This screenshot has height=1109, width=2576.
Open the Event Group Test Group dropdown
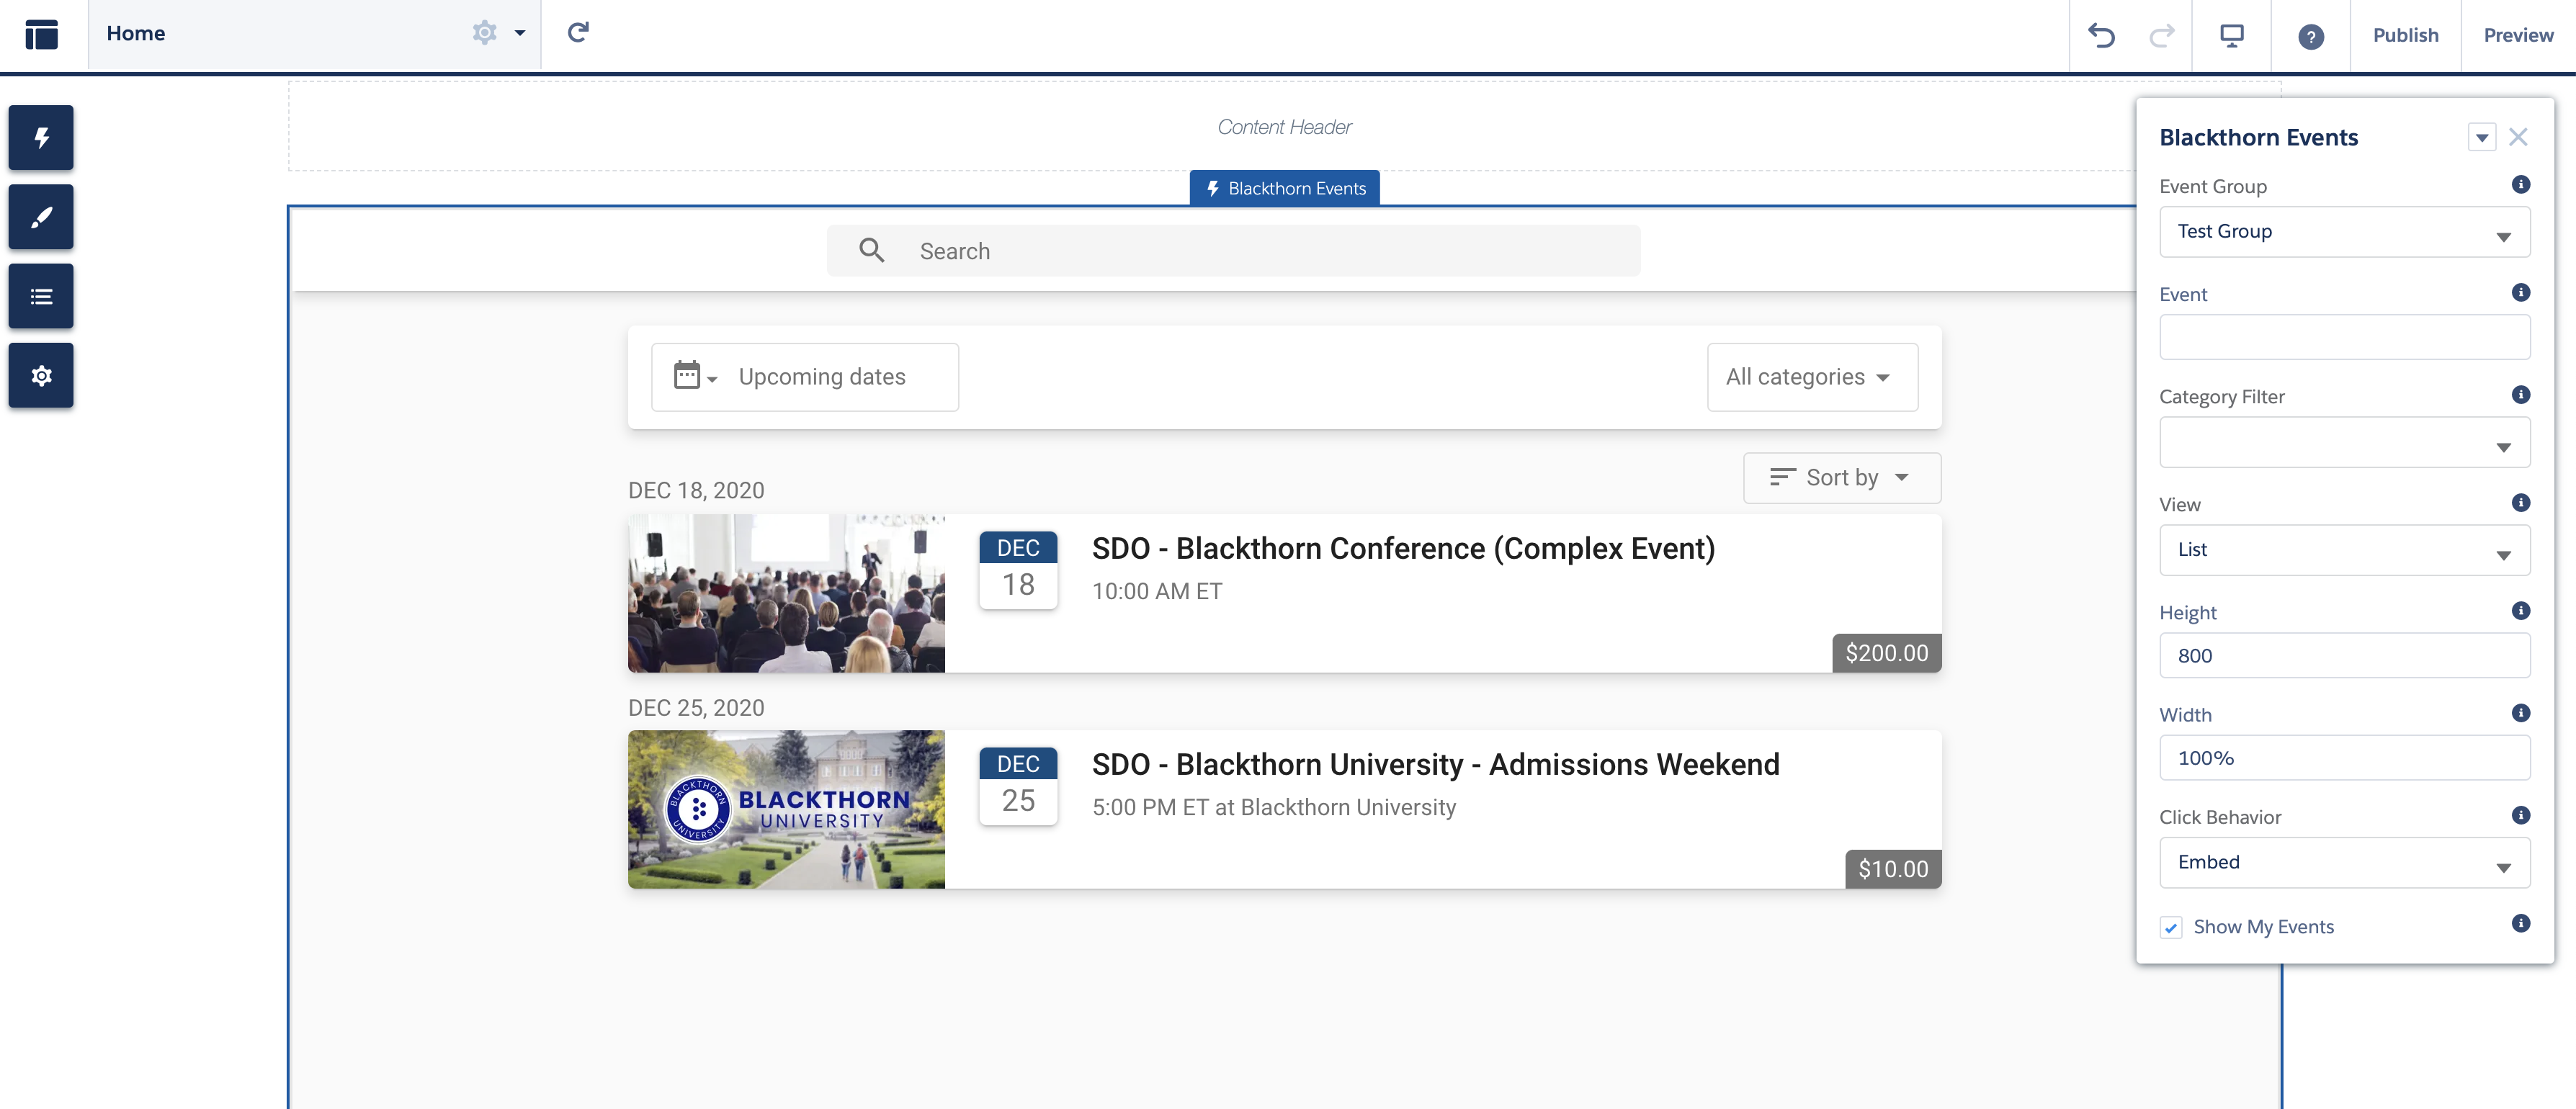2344,232
